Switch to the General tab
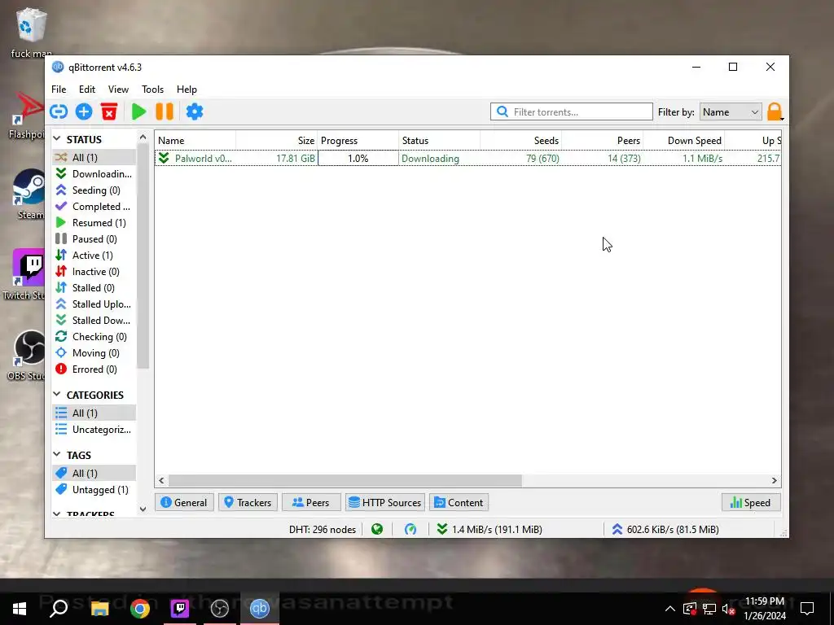 pyautogui.click(x=184, y=502)
